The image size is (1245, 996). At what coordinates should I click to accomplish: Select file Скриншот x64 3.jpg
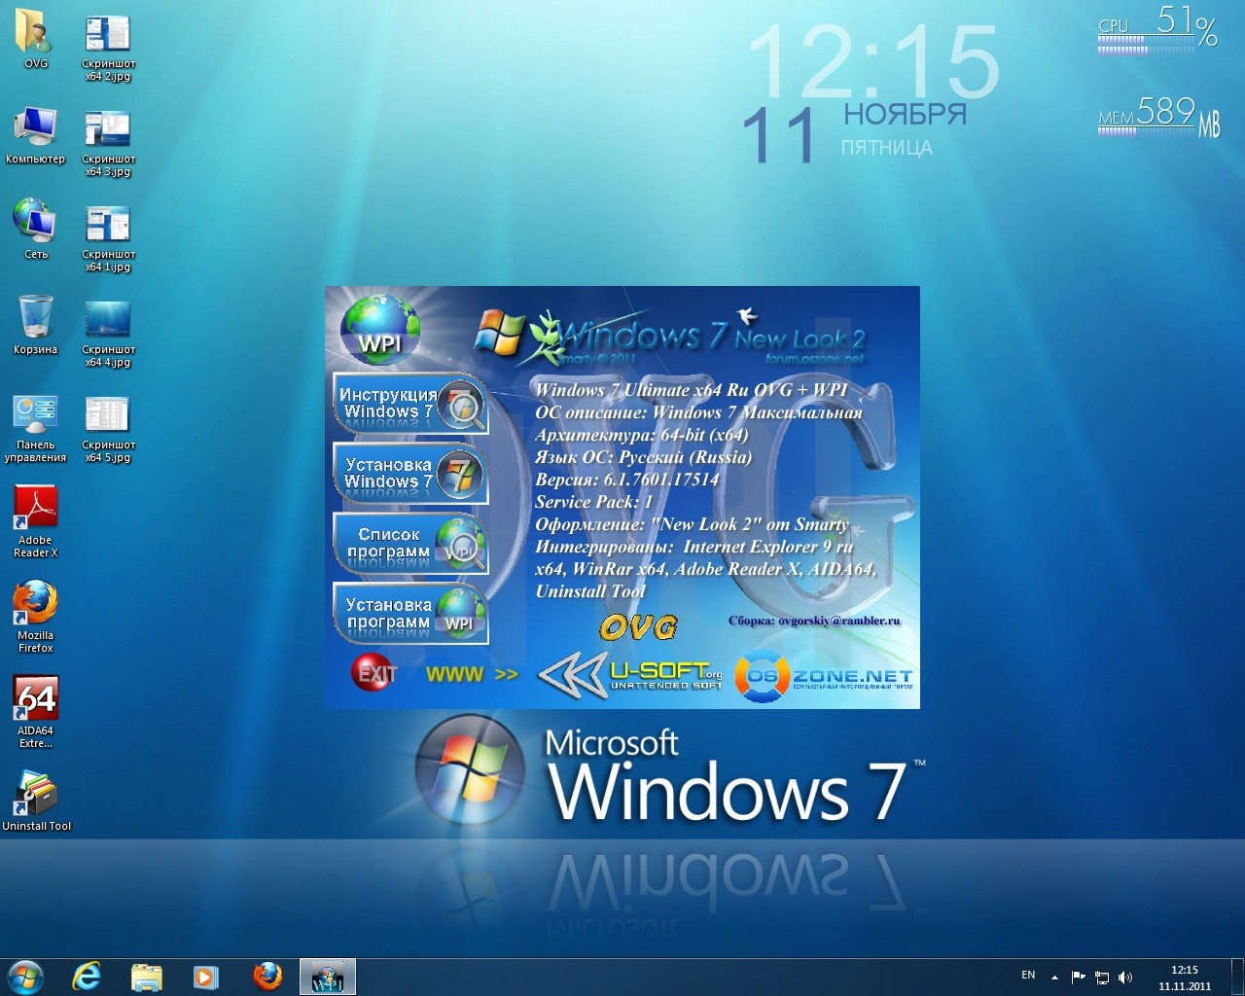pyautogui.click(x=108, y=144)
